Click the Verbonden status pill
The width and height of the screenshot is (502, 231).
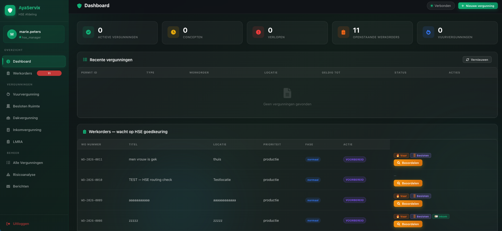click(441, 6)
